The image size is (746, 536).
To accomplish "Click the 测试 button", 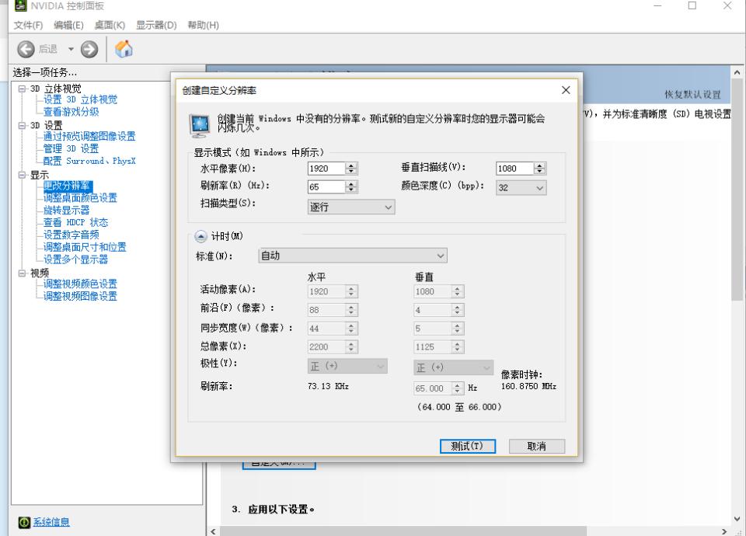I will click(467, 446).
